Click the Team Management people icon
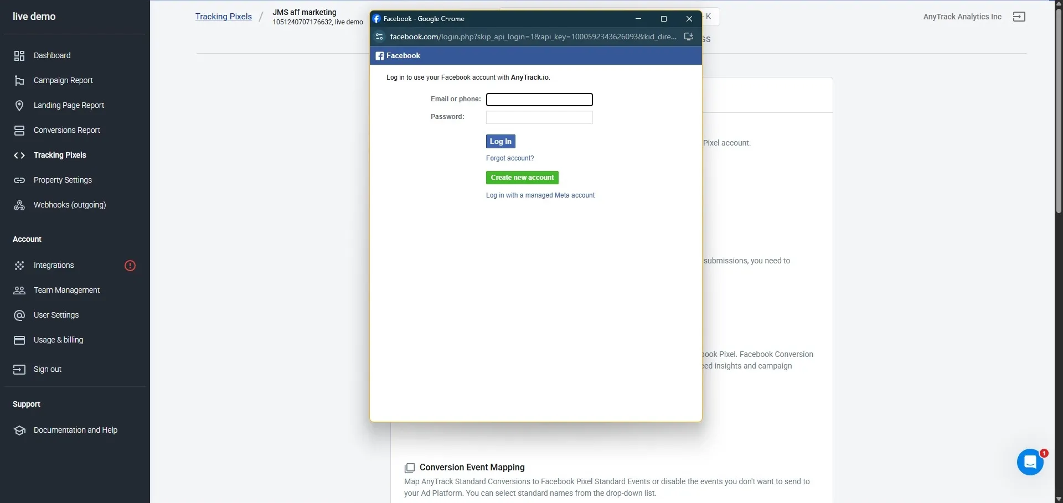The height and width of the screenshot is (503, 1063). [19, 291]
